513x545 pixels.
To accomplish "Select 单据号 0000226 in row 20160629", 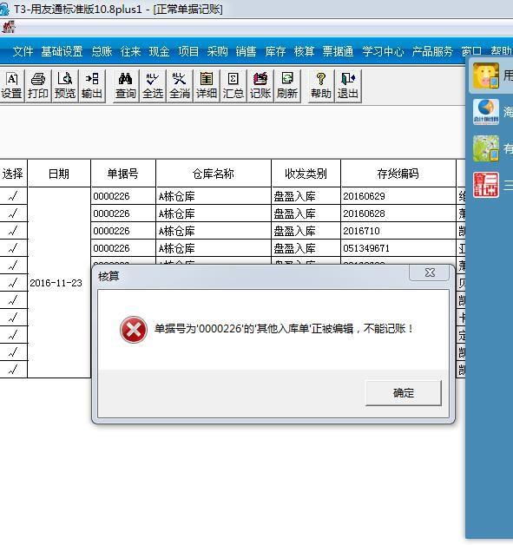I will [x=123, y=196].
